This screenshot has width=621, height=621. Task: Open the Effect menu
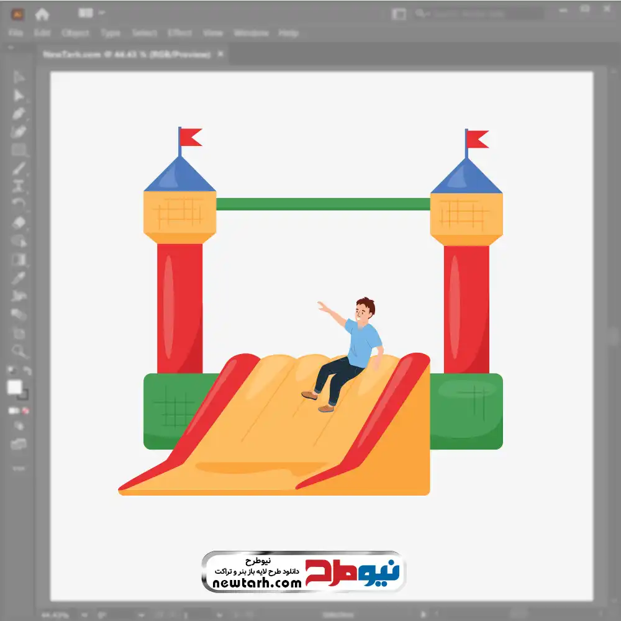[x=180, y=33]
